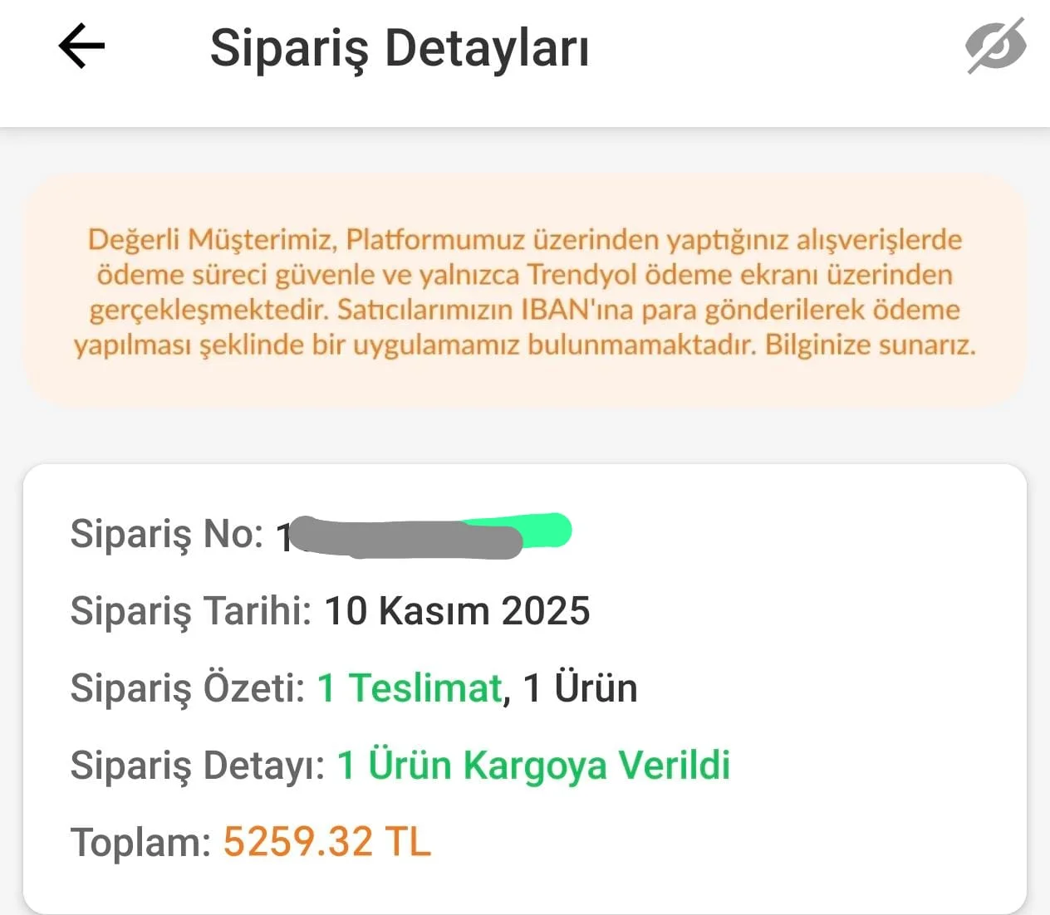
Task: Click the 1 Ürün summary text
Action: [x=580, y=687]
